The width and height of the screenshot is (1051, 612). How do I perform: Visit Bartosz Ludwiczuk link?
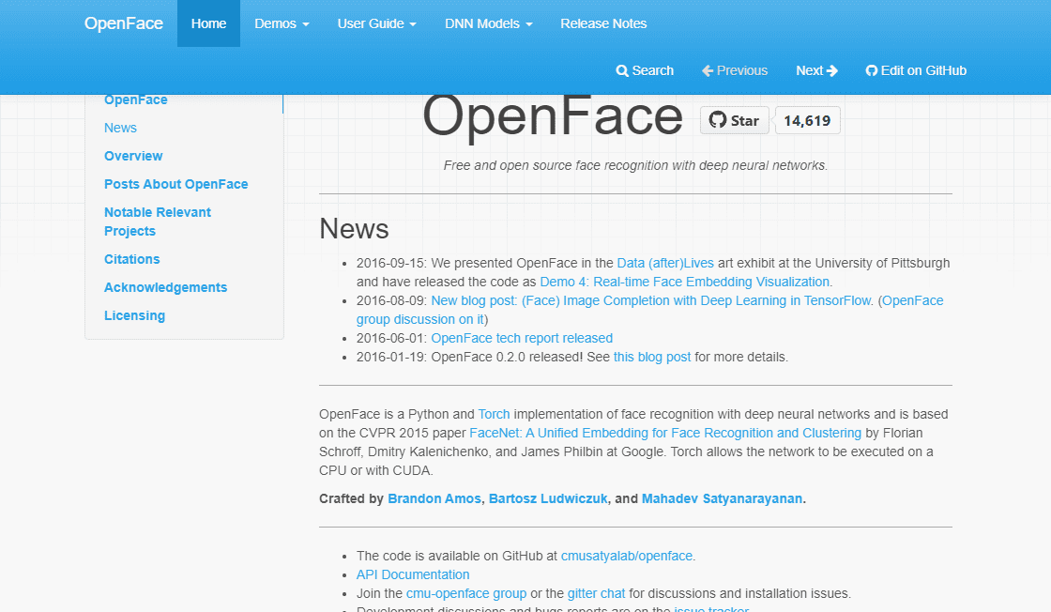tap(548, 498)
